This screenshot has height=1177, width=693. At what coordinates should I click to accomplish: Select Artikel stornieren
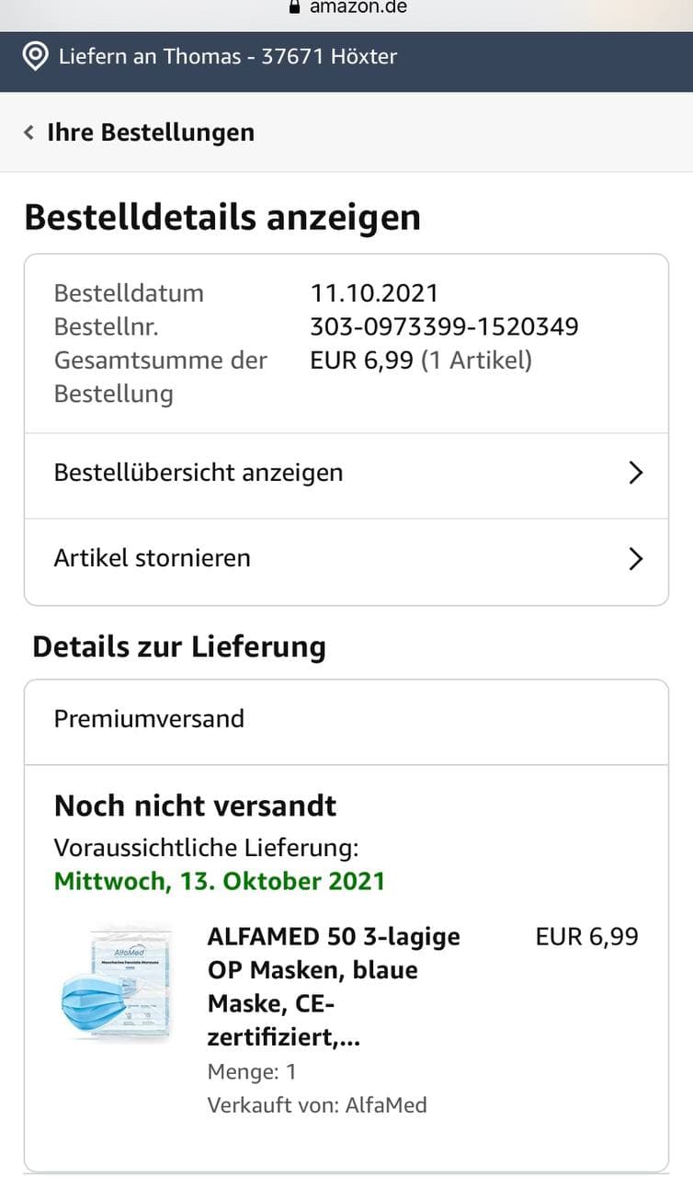[153, 558]
